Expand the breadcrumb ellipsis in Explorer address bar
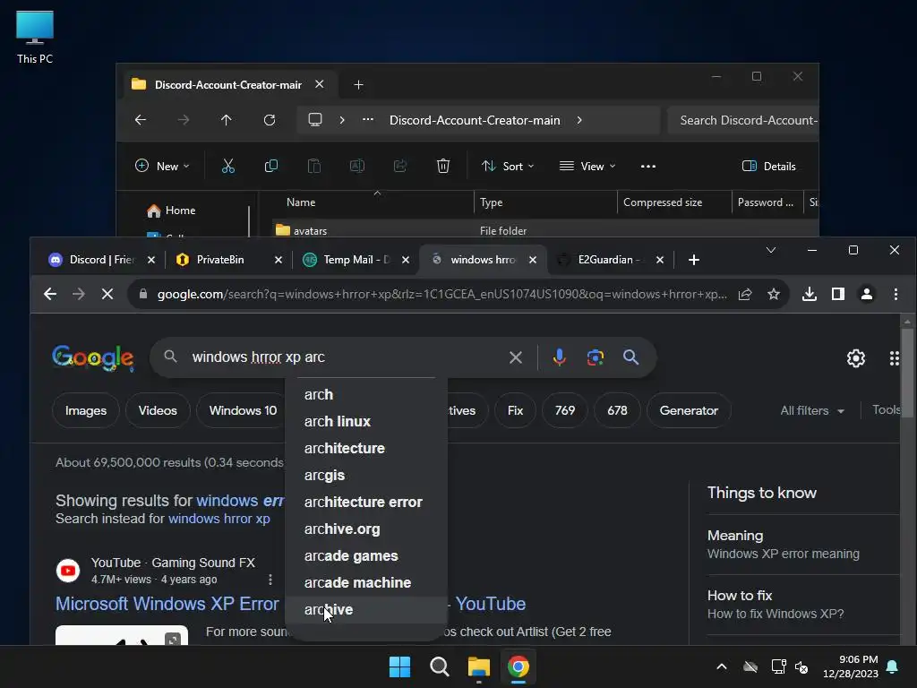Screen dimensions: 917x688 point(368,120)
